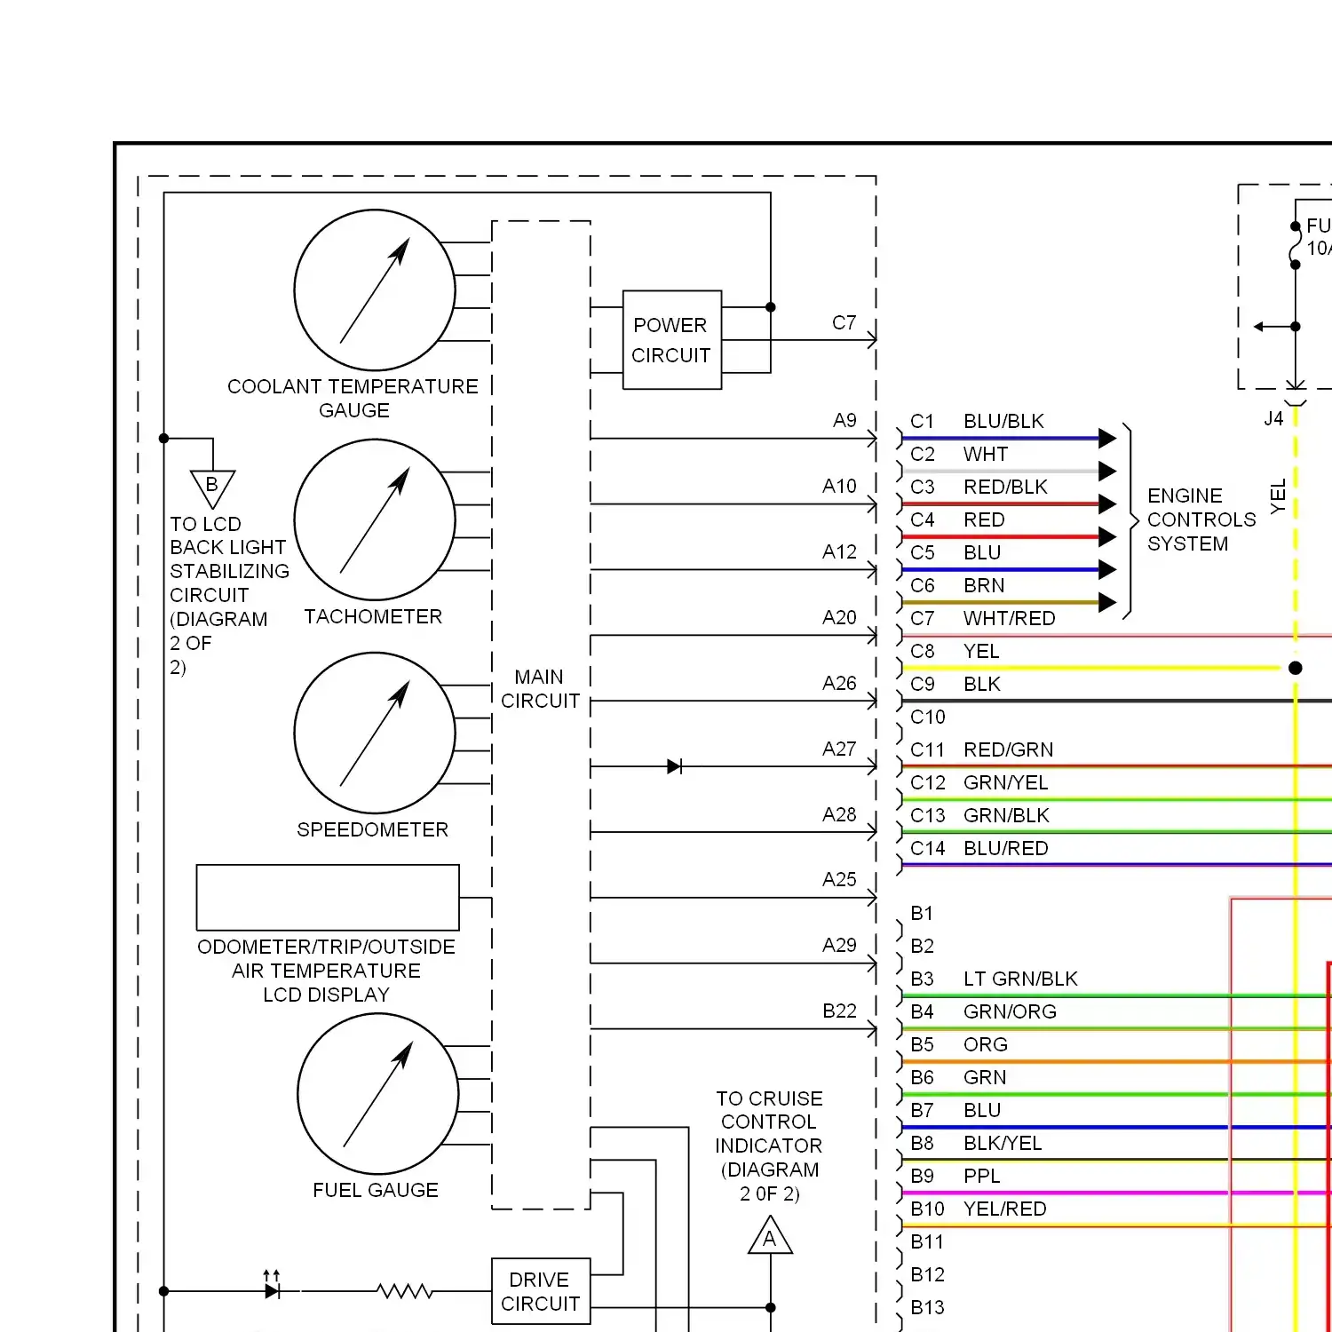Click the resistor zigzag symbol near Drive Circuit

click(x=405, y=1291)
